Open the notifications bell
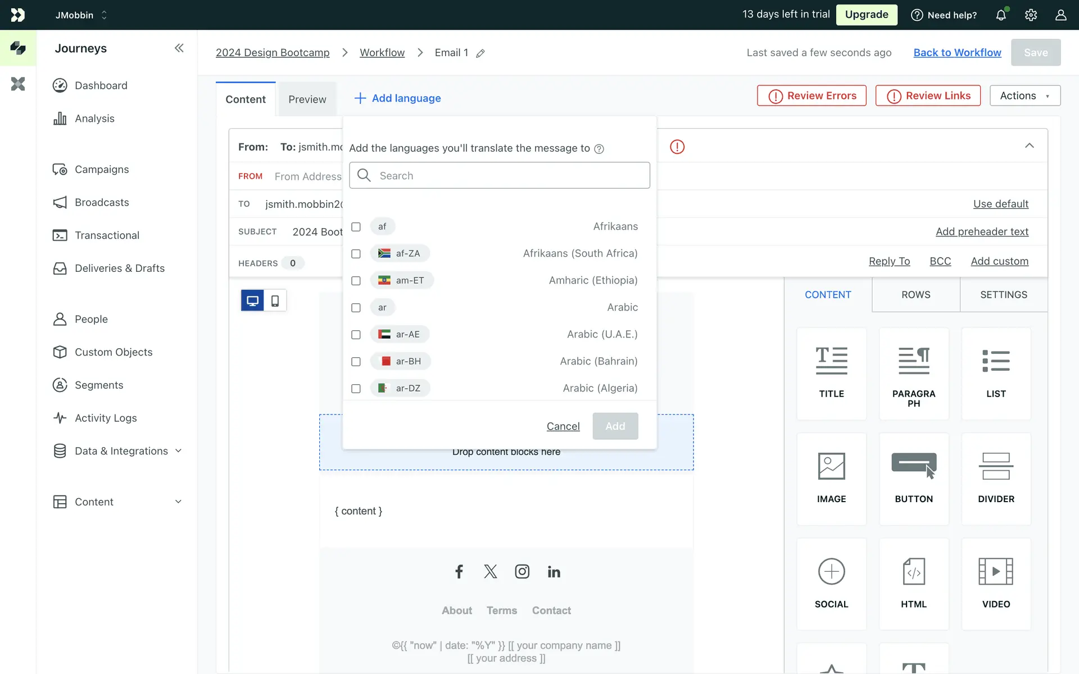 (1001, 15)
